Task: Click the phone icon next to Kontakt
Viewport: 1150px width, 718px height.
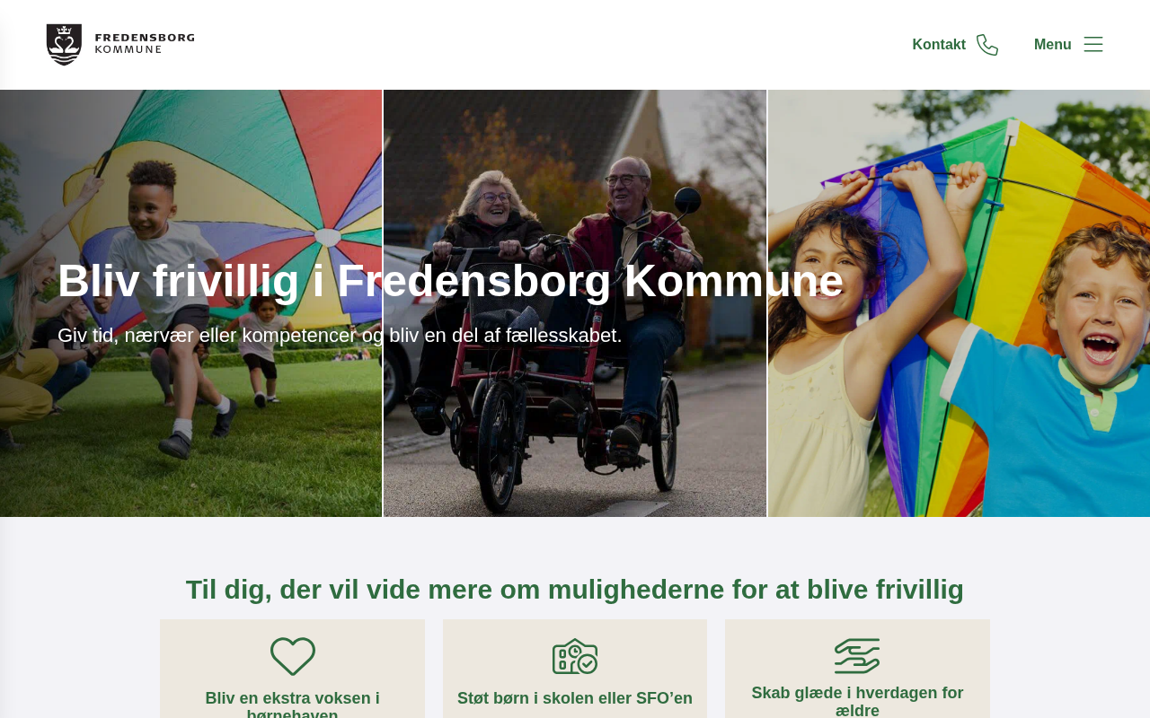Action: [x=987, y=45]
